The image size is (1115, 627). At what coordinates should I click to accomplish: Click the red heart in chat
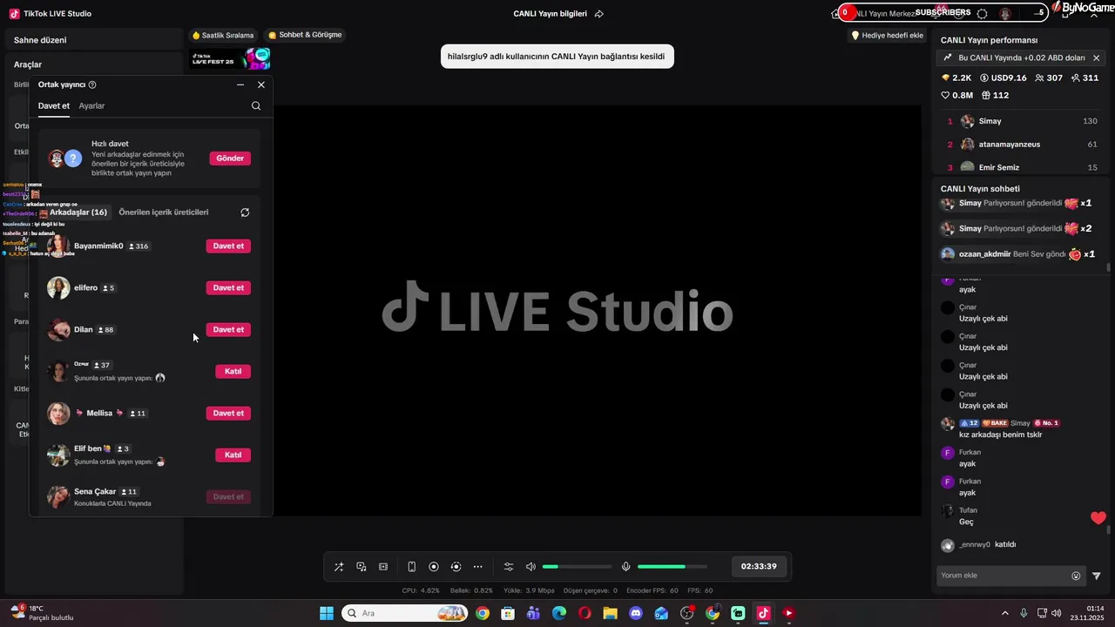[1098, 518]
